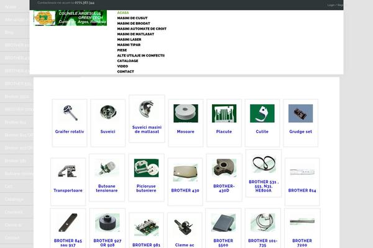Click the Graifer rotativ text link
The image size is (373, 248).
70,131
